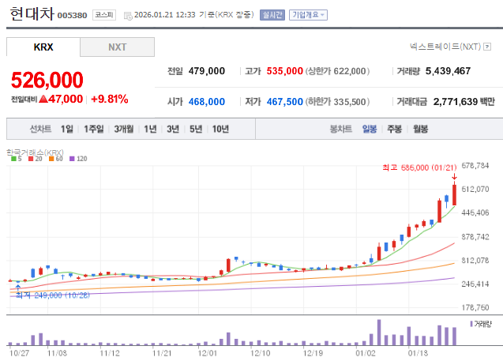503x361 pixels.
Task: Click the 47,000 price change amount
Action: pyautogui.click(x=65, y=100)
